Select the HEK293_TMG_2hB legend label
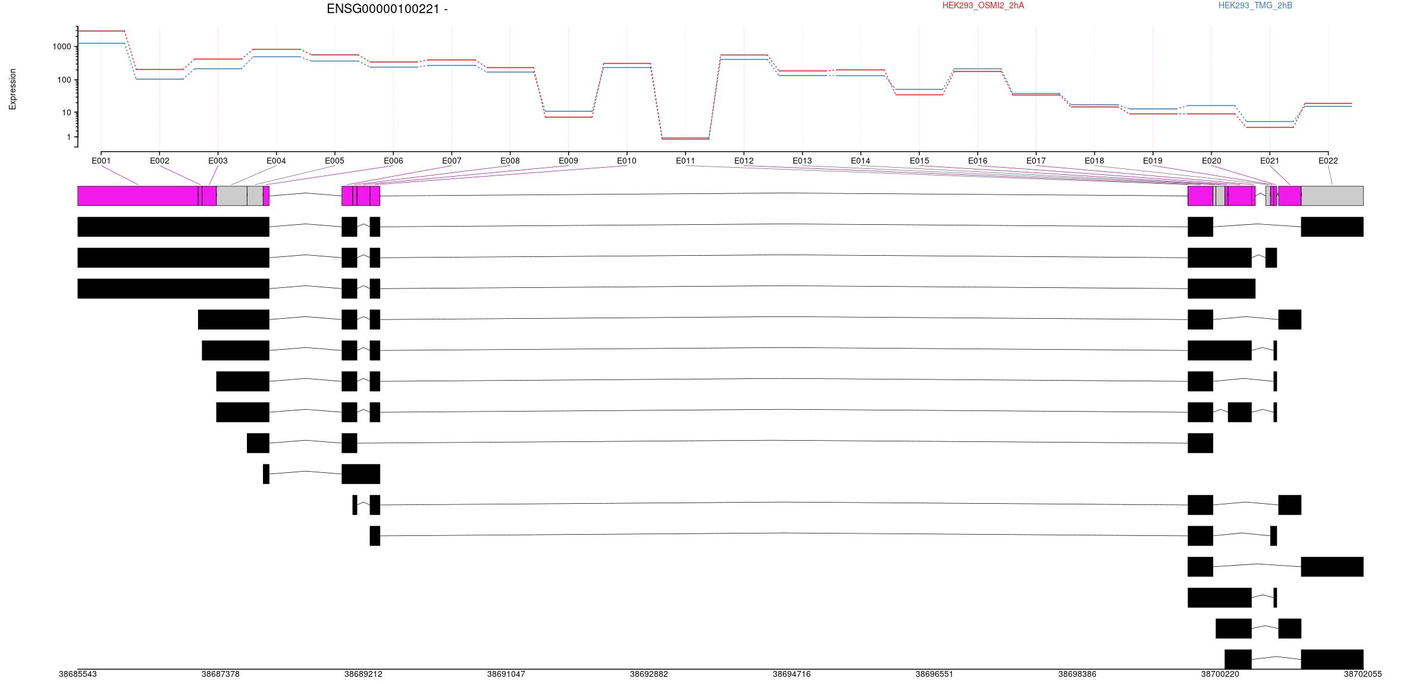Image resolution: width=1428 pixels, height=684 pixels. (x=1255, y=5)
